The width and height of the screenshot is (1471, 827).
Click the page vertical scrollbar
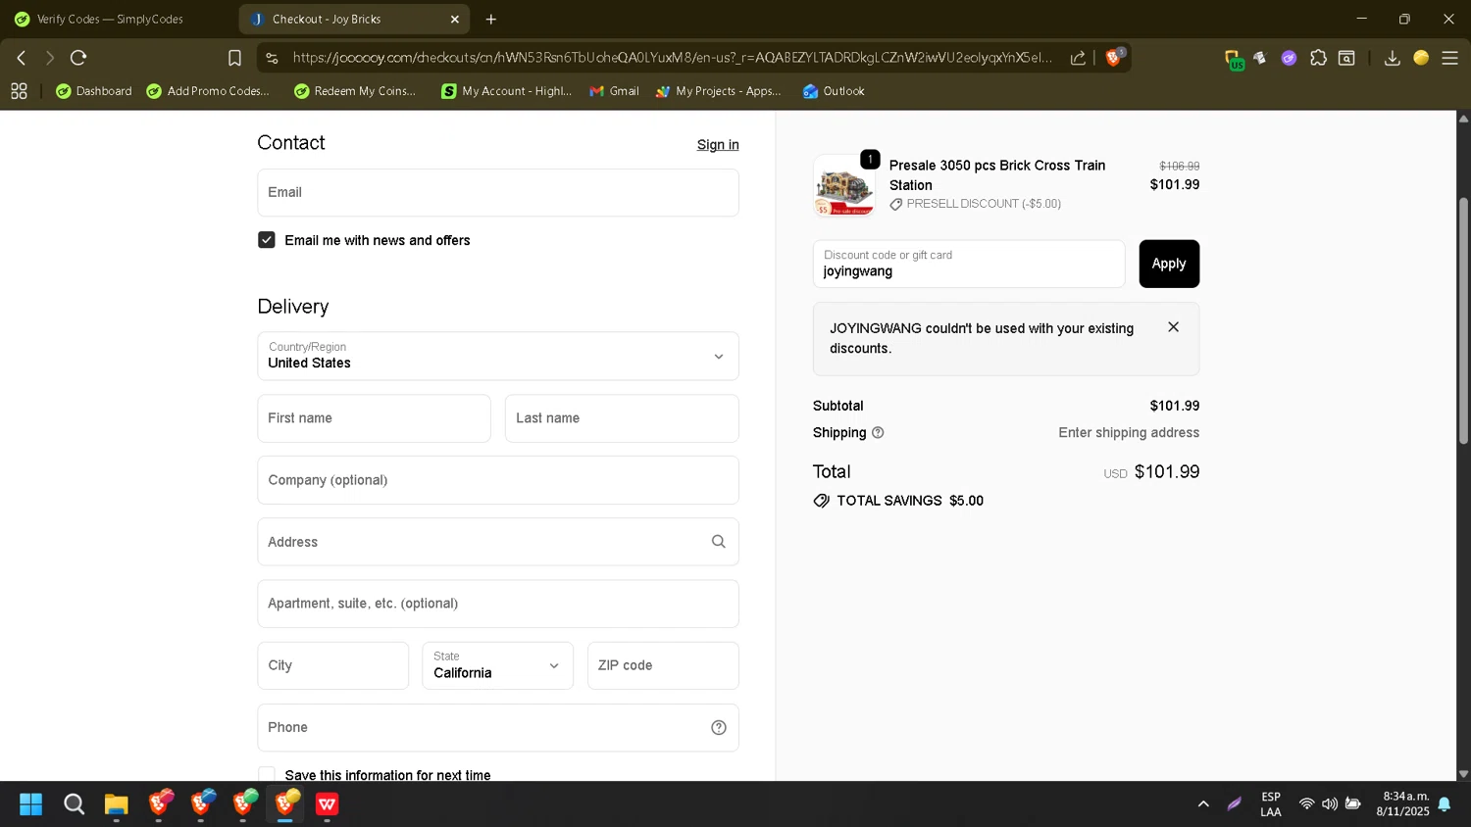[x=1463, y=320]
